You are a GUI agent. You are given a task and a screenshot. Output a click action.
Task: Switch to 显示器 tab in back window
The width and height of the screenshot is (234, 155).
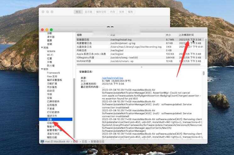[x=88, y=12]
